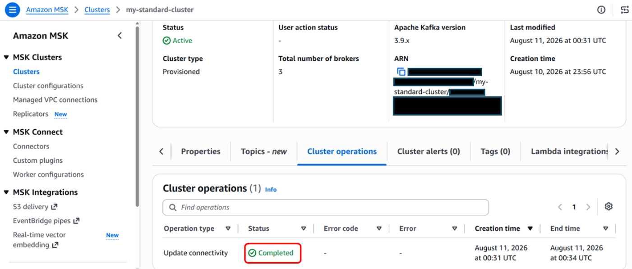This screenshot has height=269, width=632.
Task: Click the New badge next to Replicators
Action: point(61,114)
